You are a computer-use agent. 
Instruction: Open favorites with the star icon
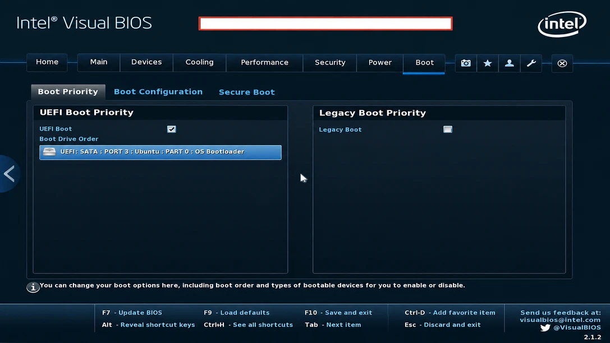click(488, 63)
